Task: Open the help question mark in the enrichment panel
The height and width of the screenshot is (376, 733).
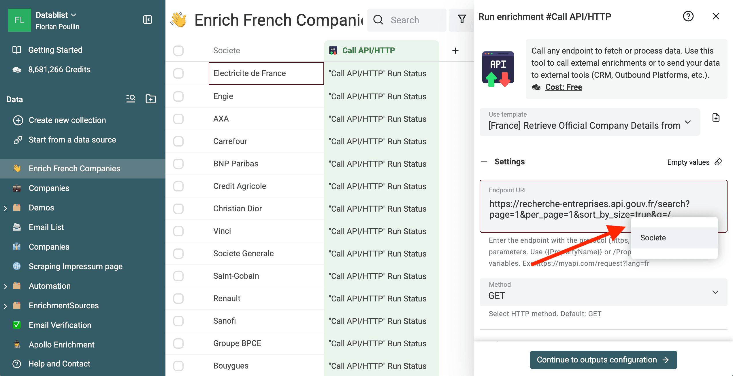Action: (689, 16)
